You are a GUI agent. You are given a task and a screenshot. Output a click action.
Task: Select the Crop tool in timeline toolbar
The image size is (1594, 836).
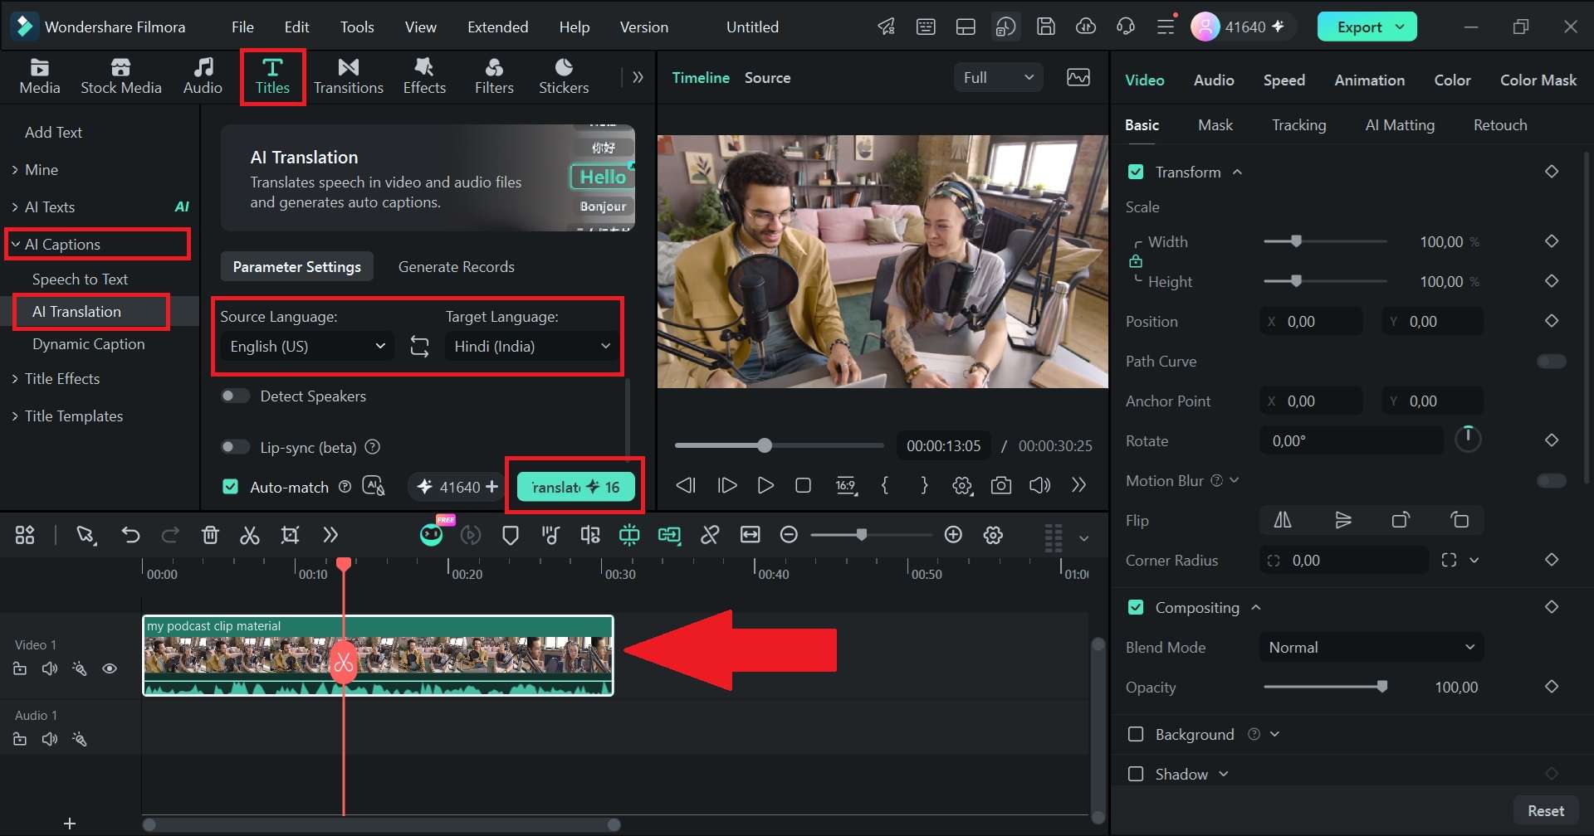pos(290,535)
